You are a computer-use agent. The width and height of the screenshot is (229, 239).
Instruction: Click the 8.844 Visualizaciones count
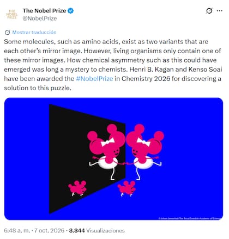(x=97, y=230)
